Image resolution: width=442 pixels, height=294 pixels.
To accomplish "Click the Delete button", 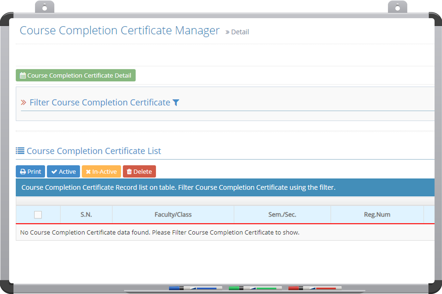I will click(x=140, y=171).
